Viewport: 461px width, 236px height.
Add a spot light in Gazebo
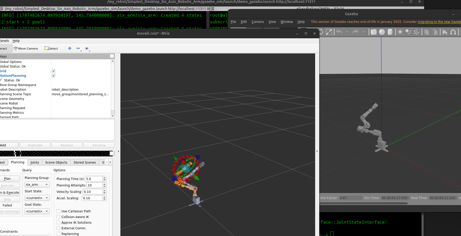click(408, 32)
